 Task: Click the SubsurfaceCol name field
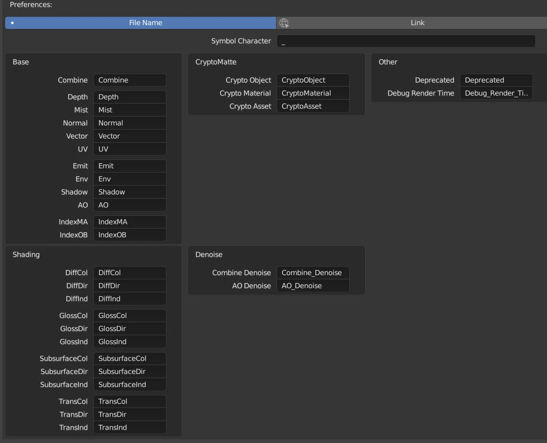point(130,358)
